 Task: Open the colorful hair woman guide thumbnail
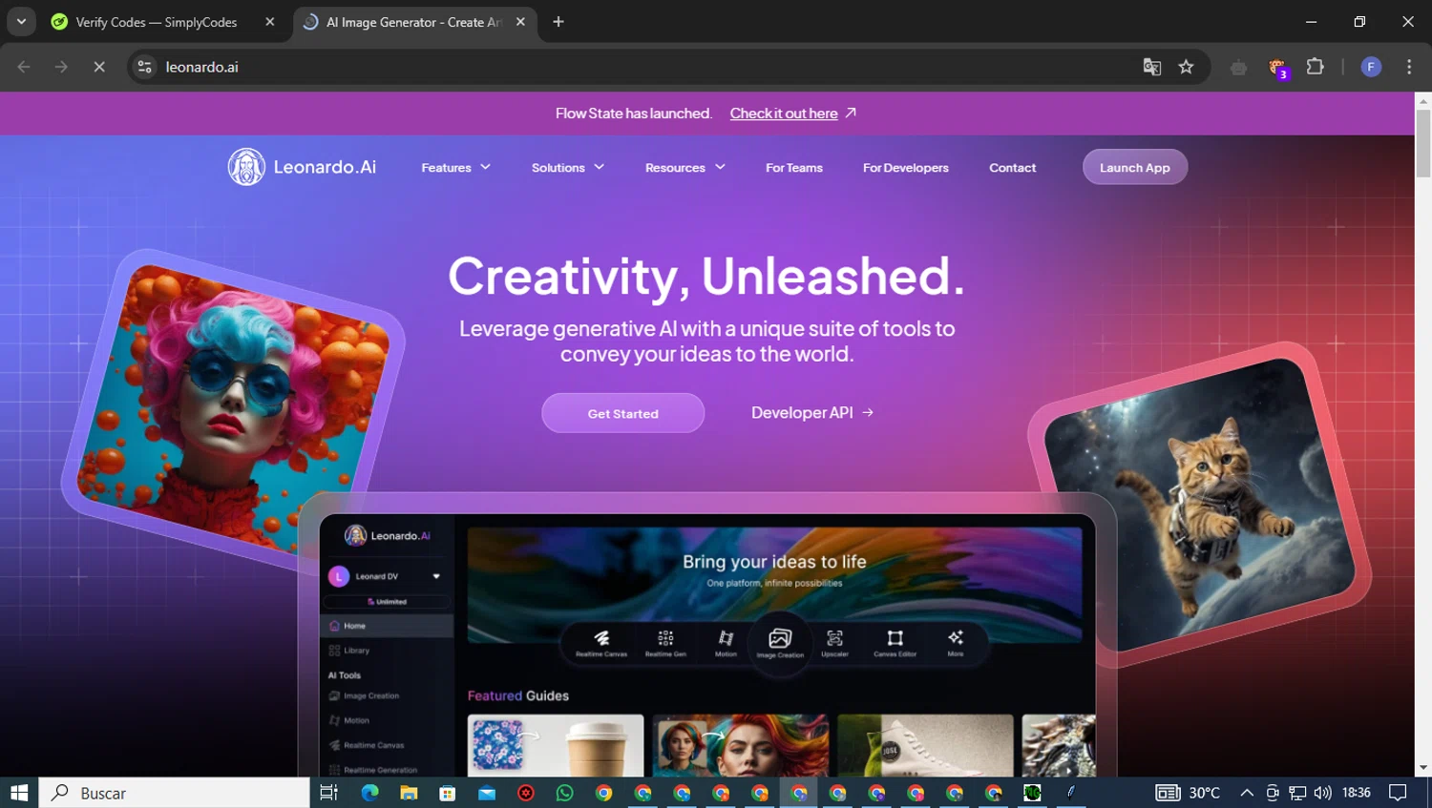741,745
